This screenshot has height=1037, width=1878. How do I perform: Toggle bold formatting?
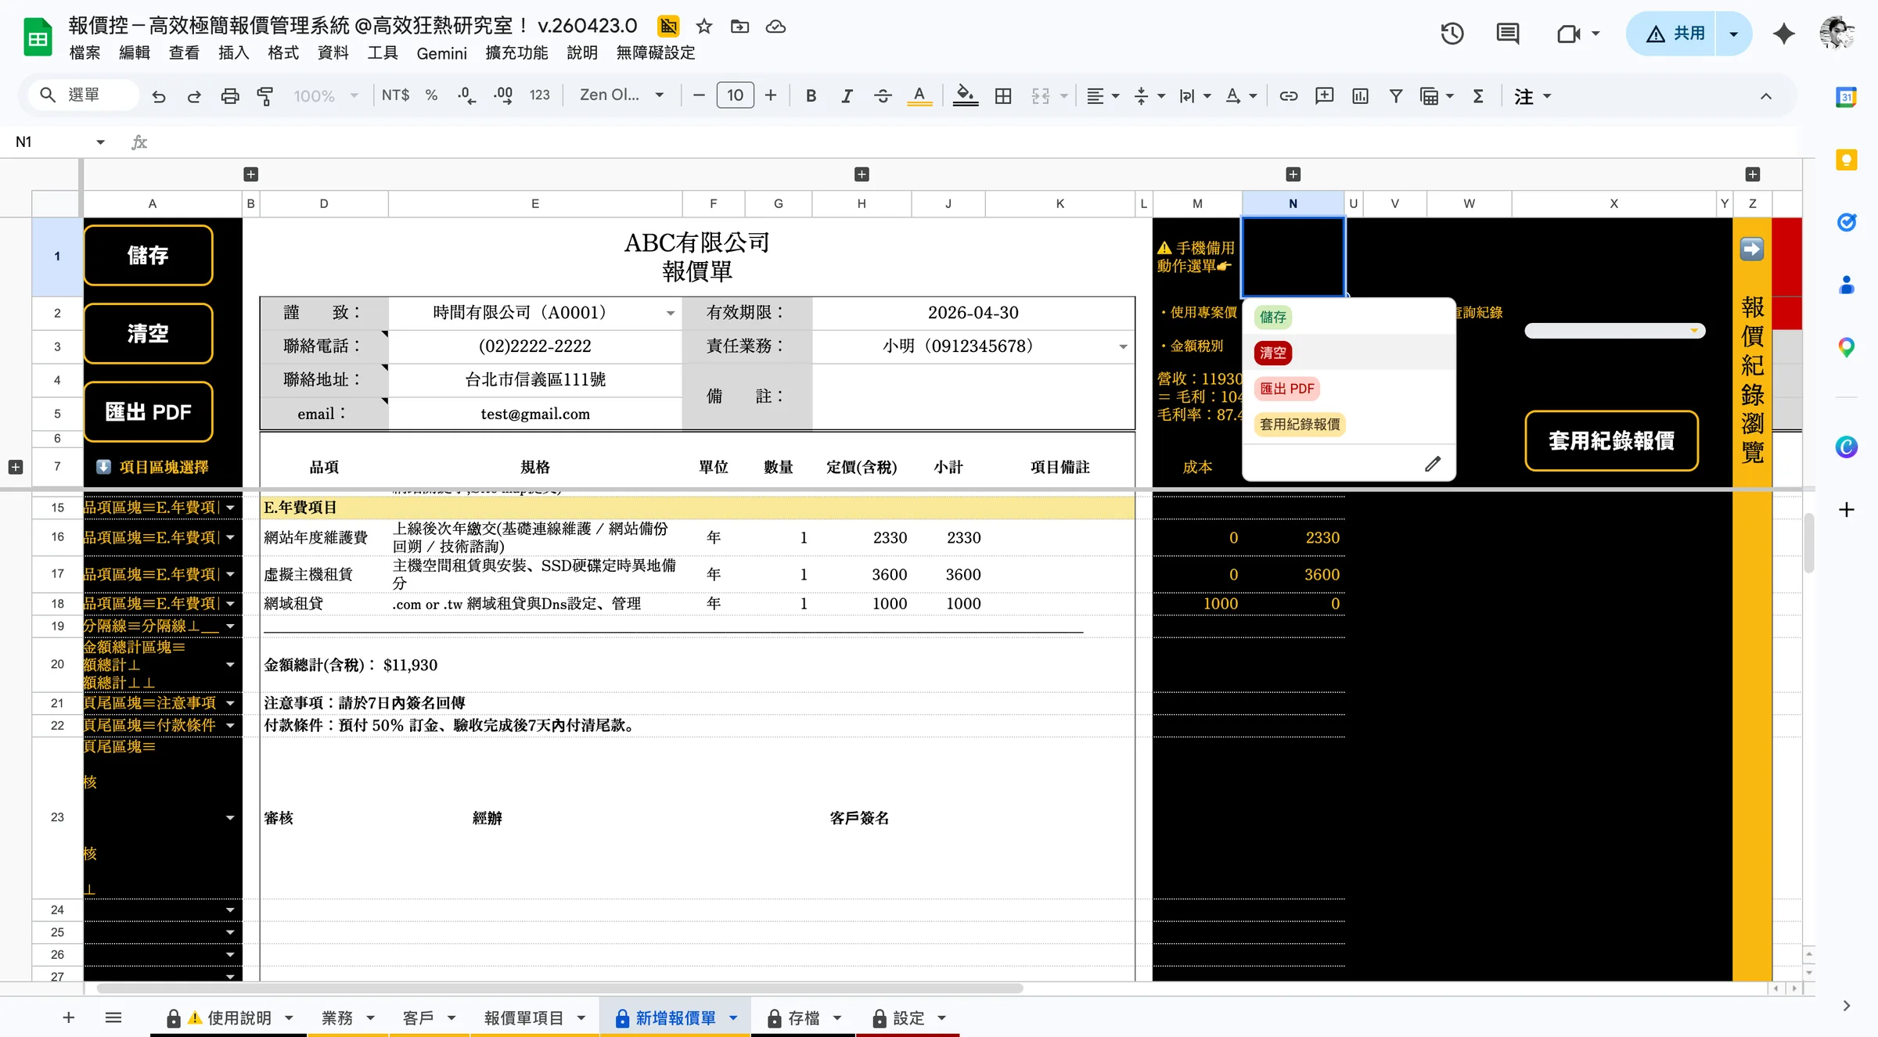coord(811,95)
